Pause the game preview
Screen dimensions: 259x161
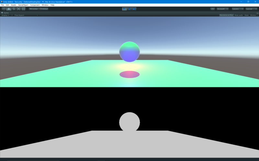pos(129,9)
